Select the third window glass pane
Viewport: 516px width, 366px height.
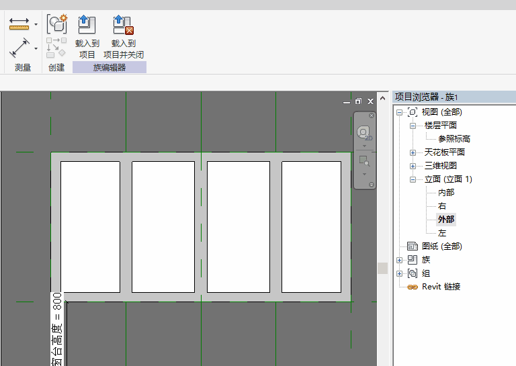239,227
